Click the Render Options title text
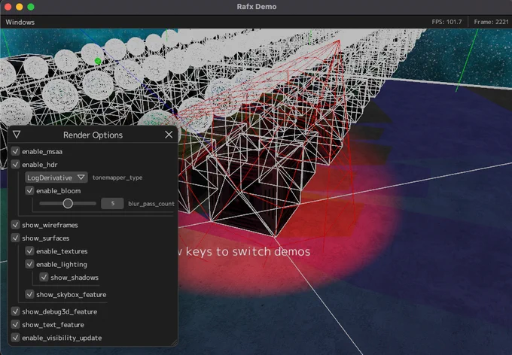Image resolution: width=512 pixels, height=355 pixels. coord(93,135)
